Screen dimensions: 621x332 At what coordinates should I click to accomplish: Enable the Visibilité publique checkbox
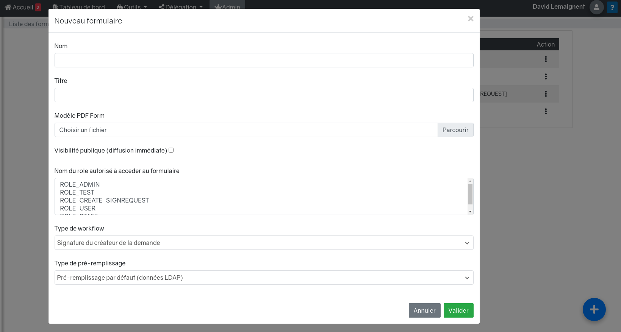click(x=171, y=150)
